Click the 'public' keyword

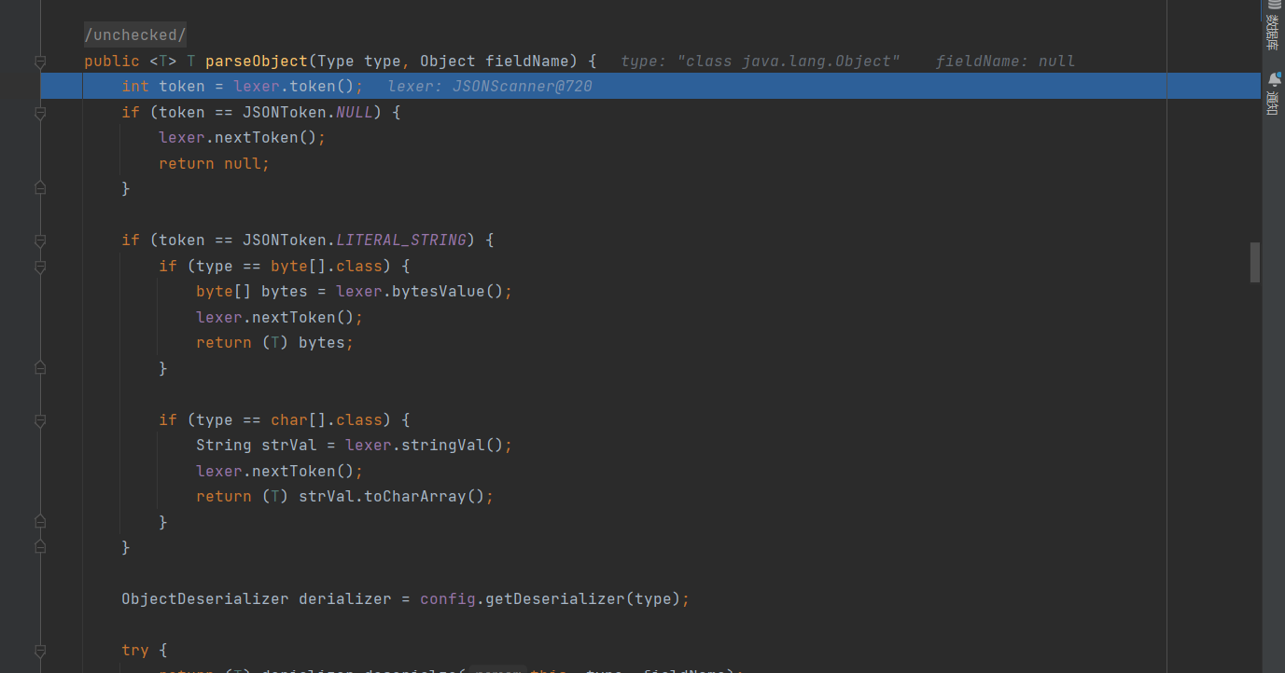[112, 62]
